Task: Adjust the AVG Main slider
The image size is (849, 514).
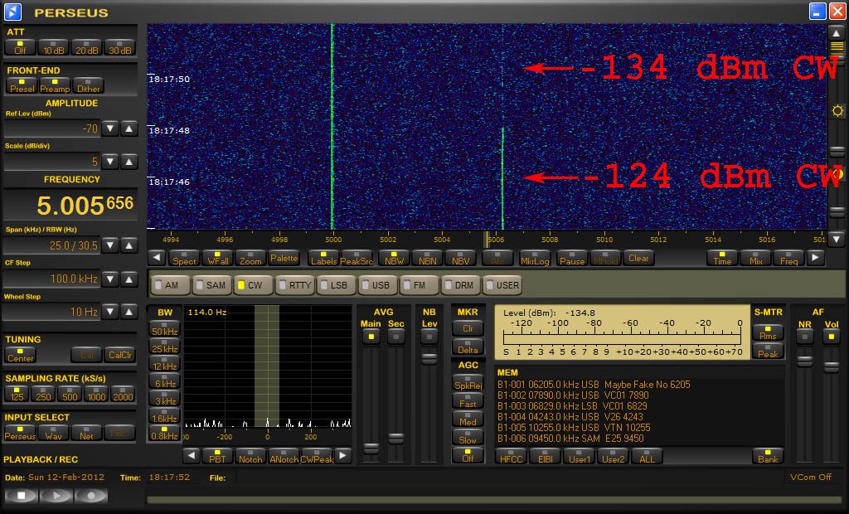Action: (x=371, y=449)
